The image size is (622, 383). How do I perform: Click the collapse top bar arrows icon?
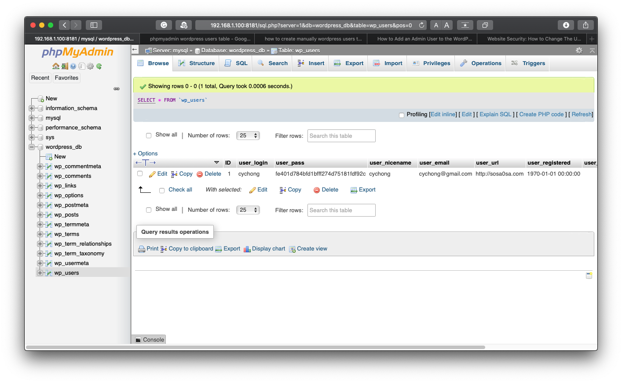pyautogui.click(x=592, y=51)
